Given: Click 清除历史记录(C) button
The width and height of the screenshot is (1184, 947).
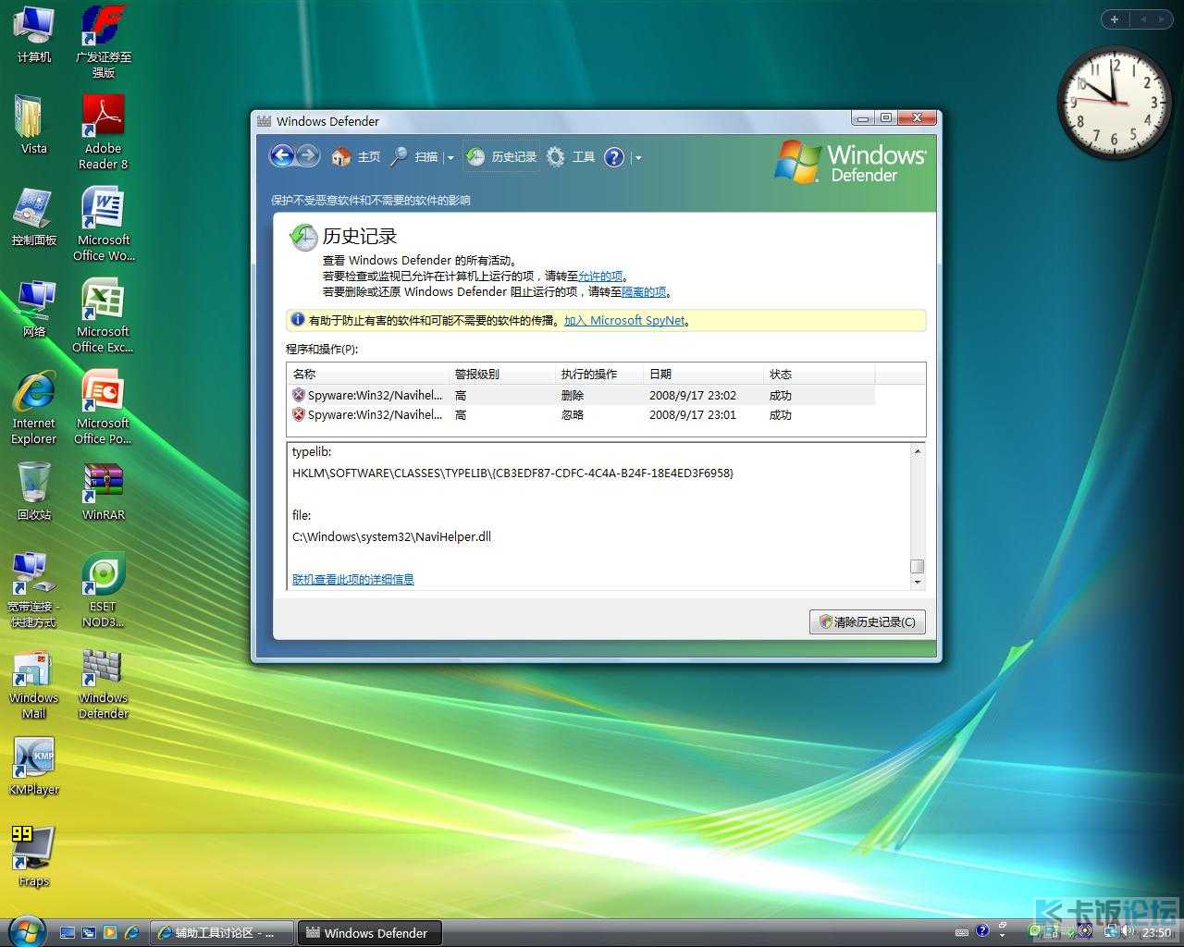Looking at the screenshot, I should point(867,621).
